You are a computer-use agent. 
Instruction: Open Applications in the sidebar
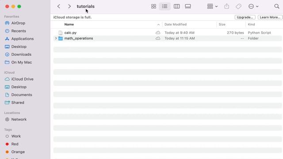point(23,39)
